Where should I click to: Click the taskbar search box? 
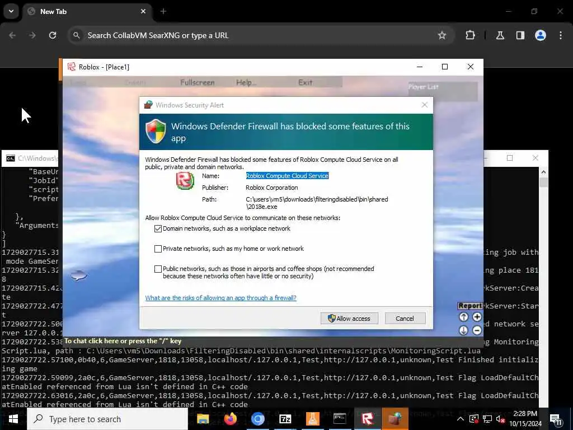point(107,419)
